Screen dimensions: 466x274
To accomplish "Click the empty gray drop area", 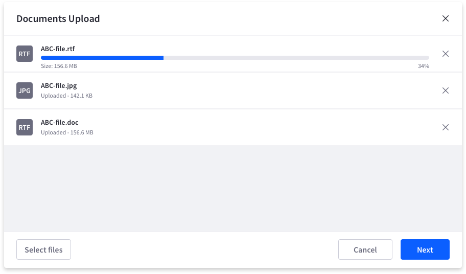I will 233,188.
